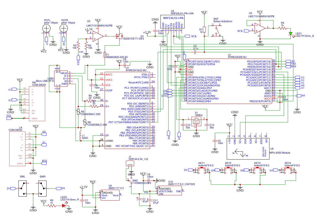Viewport: 317px width, 219px height.
Task: Select the PB5(SCK/PCINT5) pin label on U1
Action: pyautogui.click(x=260, y=101)
